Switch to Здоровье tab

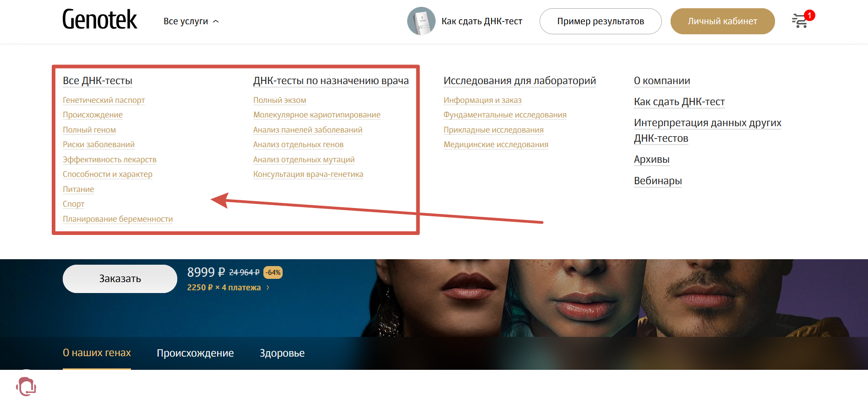tap(282, 353)
